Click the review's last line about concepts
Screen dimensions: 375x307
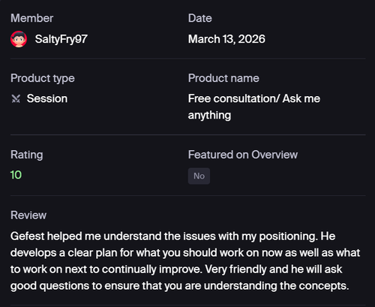coord(179,286)
